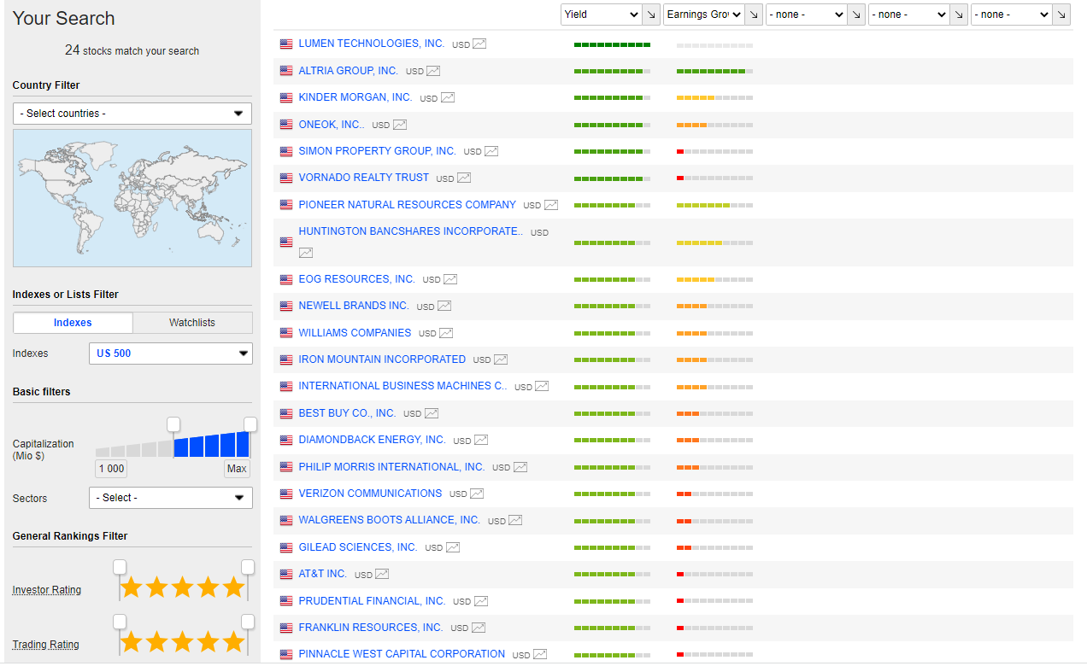Click the world map country selector
This screenshot has height=672, width=1087.
[132, 198]
